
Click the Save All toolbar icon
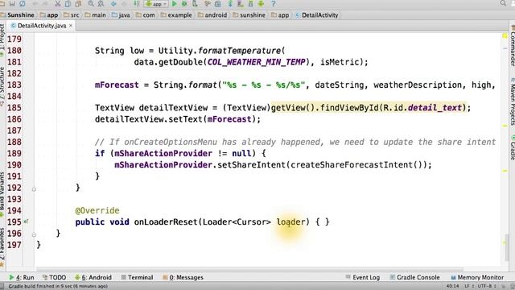coord(12,3)
